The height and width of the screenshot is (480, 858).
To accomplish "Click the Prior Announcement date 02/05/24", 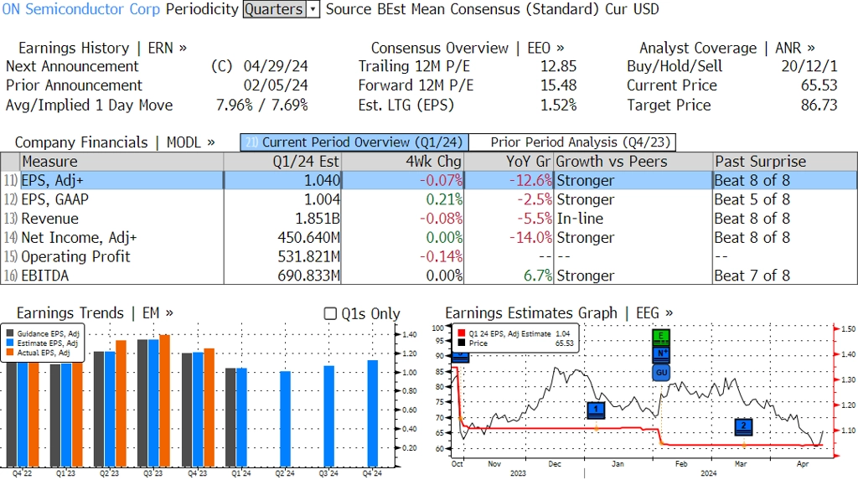I will (x=276, y=85).
